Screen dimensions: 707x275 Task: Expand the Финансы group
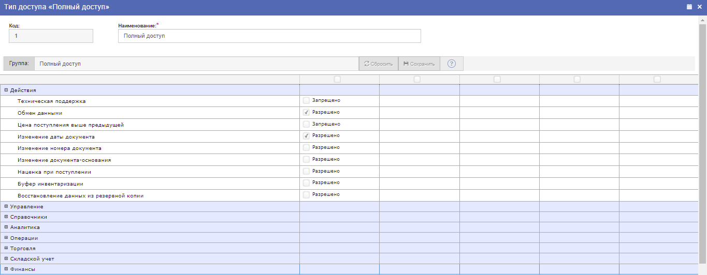(6, 269)
